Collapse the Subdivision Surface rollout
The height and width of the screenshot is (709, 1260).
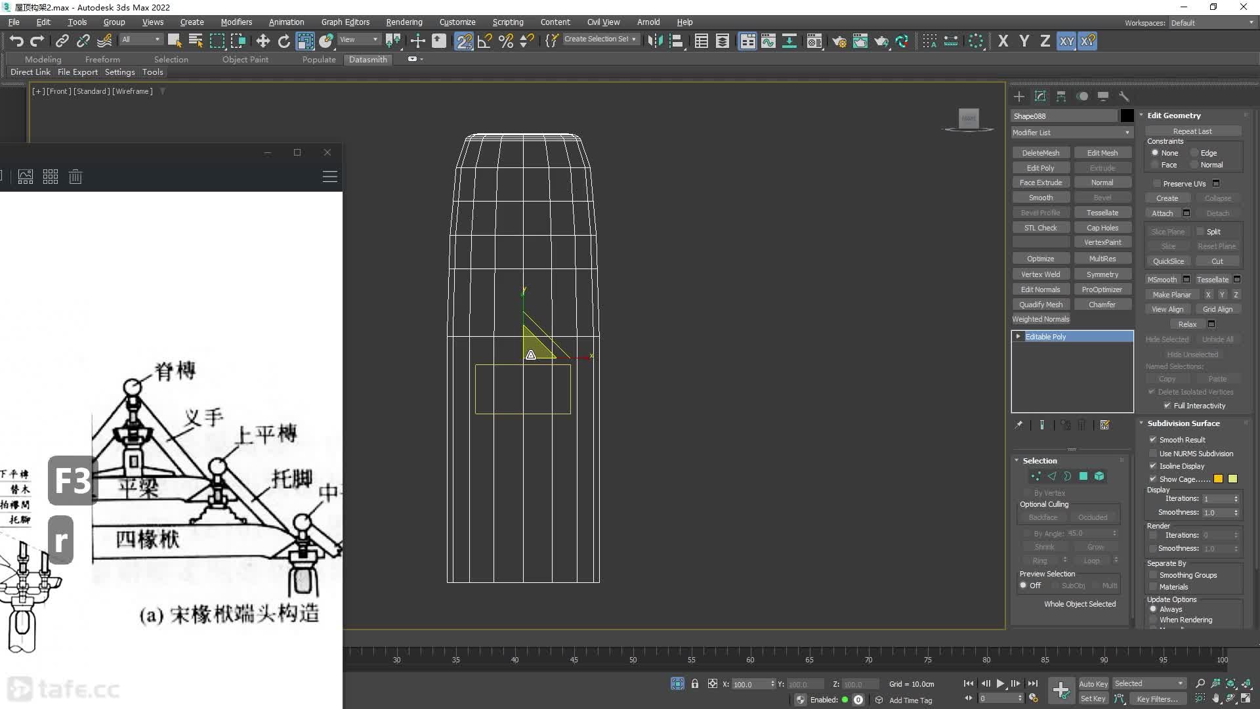(1183, 423)
